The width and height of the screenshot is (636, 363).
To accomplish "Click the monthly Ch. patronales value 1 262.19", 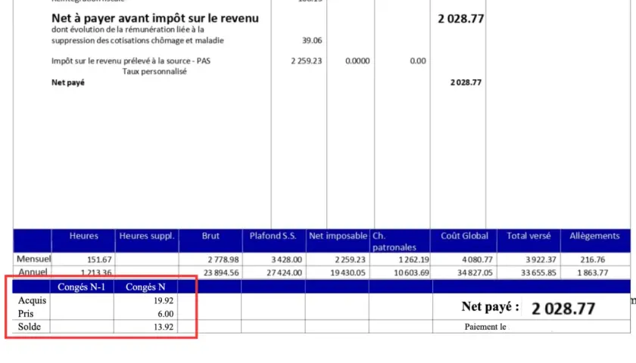I will [x=413, y=259].
